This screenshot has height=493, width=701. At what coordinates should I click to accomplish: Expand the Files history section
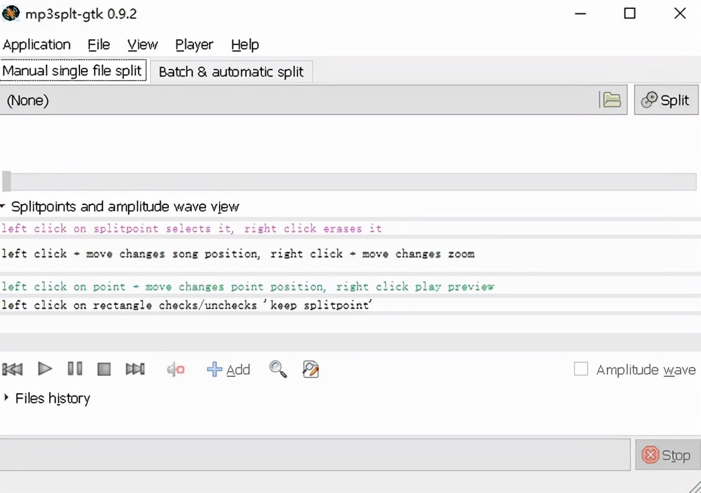[x=47, y=398]
